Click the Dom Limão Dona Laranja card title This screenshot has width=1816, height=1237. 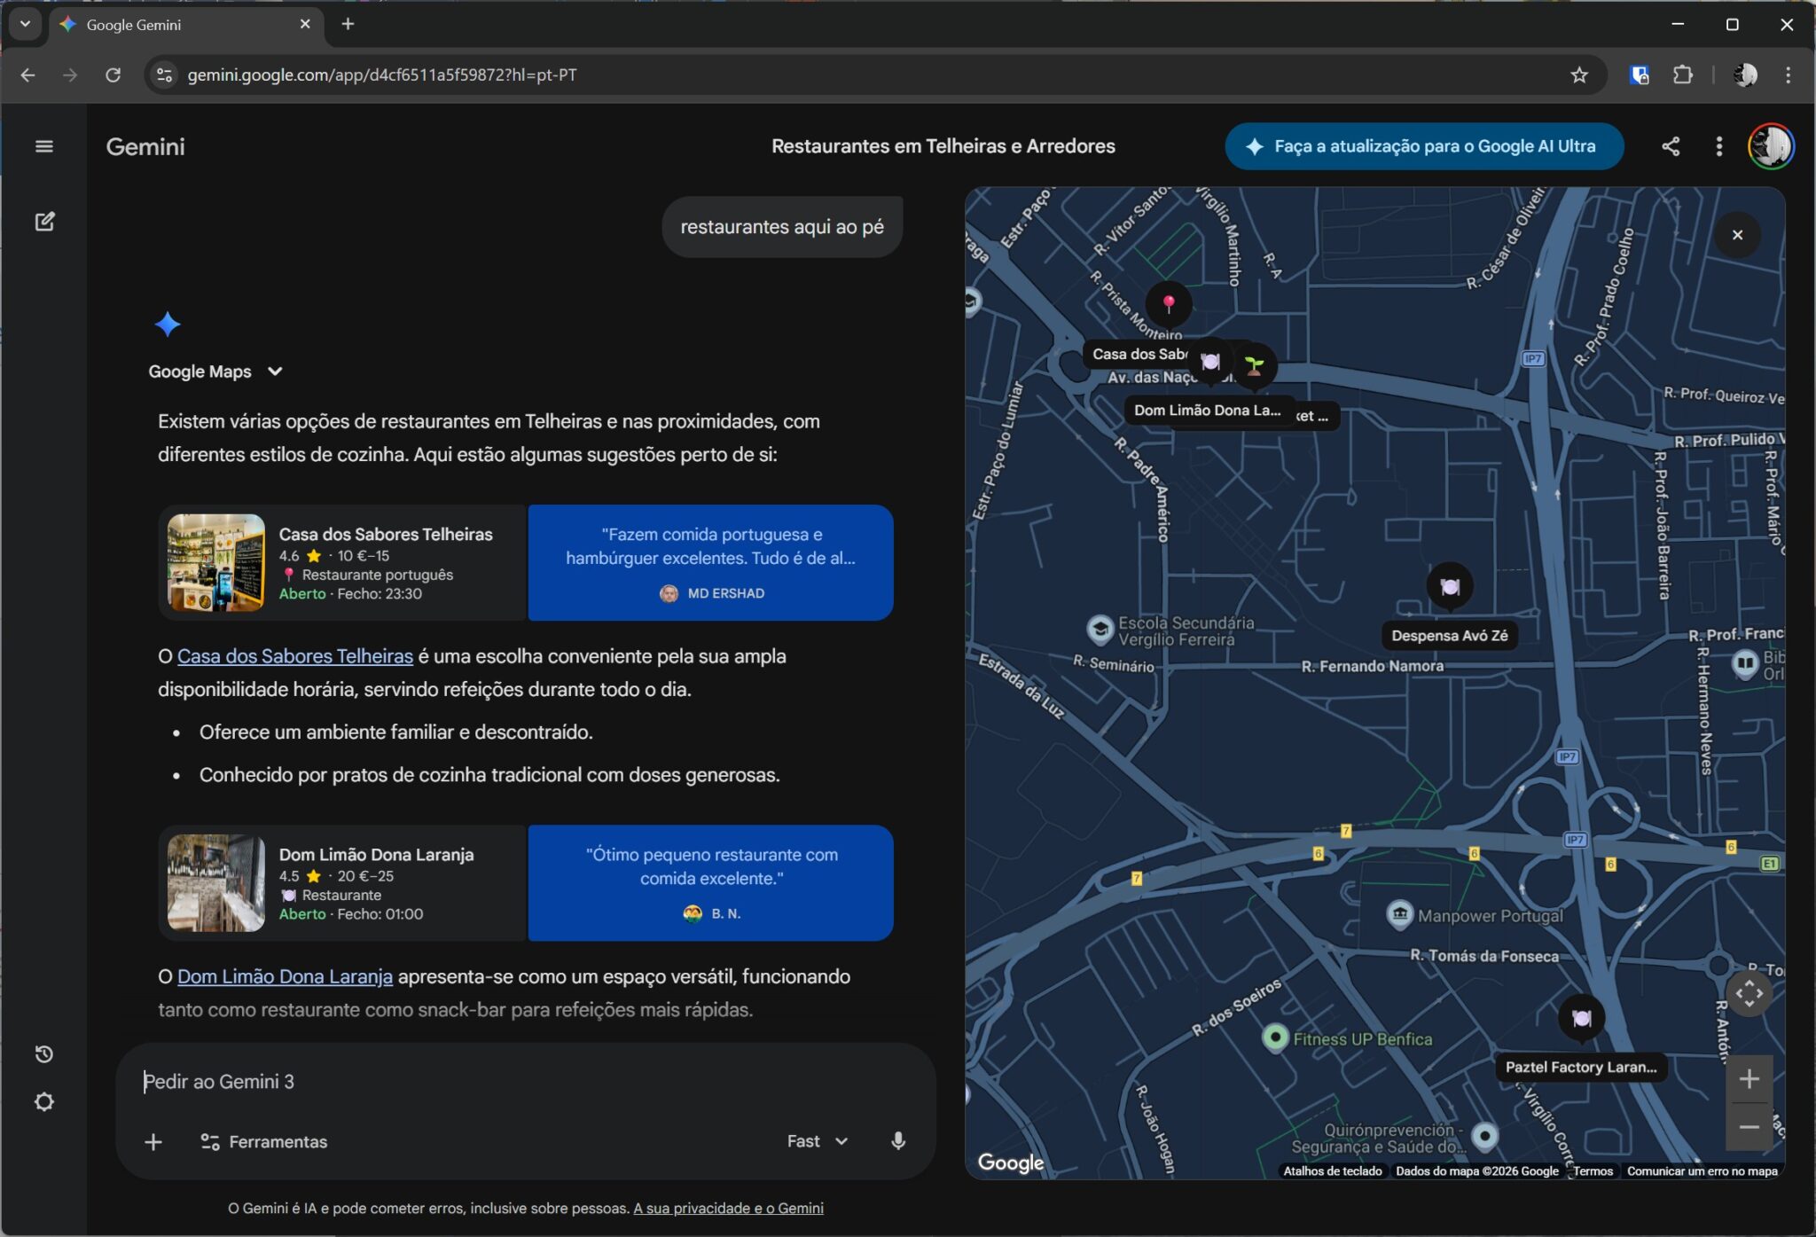(376, 854)
